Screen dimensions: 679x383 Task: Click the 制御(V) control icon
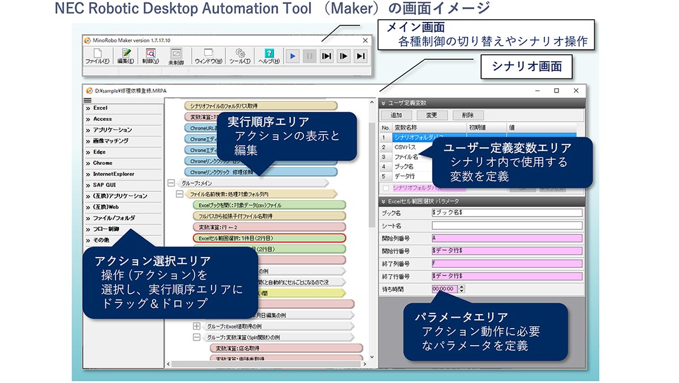coord(151,56)
